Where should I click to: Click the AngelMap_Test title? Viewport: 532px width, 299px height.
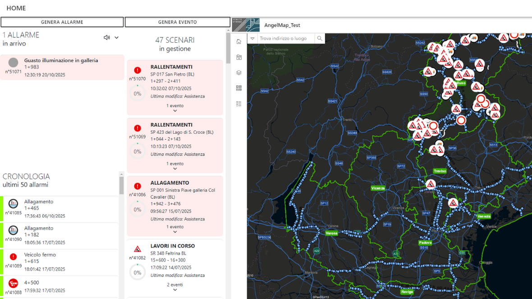(282, 25)
